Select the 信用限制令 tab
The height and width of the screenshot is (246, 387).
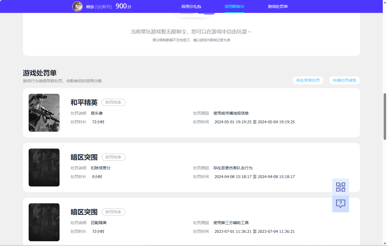(x=235, y=6)
